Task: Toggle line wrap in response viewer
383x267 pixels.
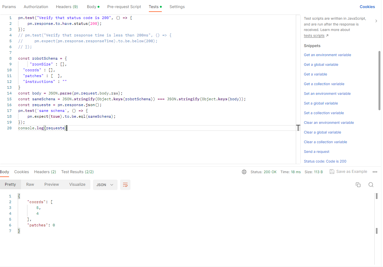Action: point(125,185)
